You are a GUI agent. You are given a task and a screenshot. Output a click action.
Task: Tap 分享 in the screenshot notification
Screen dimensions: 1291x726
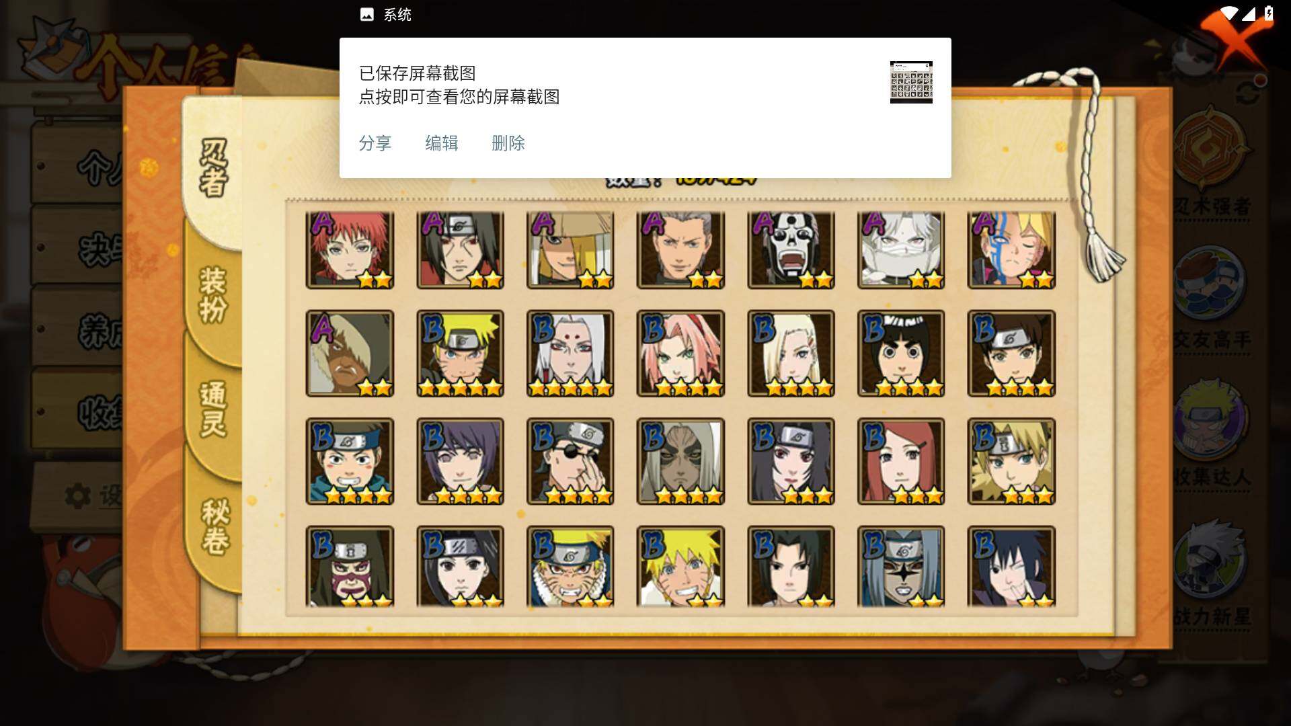pos(375,143)
